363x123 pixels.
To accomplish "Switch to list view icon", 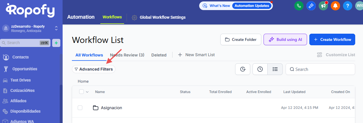I will pos(275,69).
